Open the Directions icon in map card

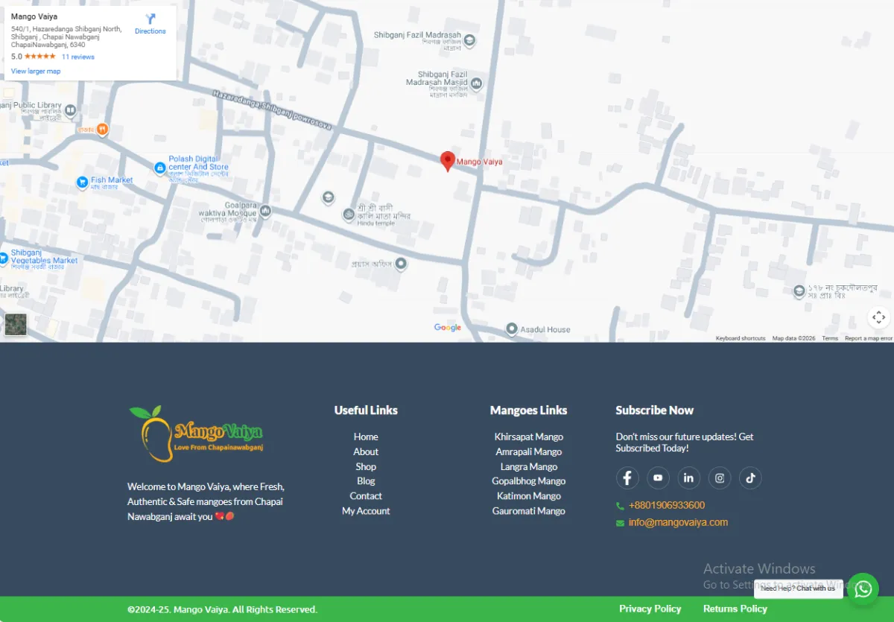[x=150, y=19]
